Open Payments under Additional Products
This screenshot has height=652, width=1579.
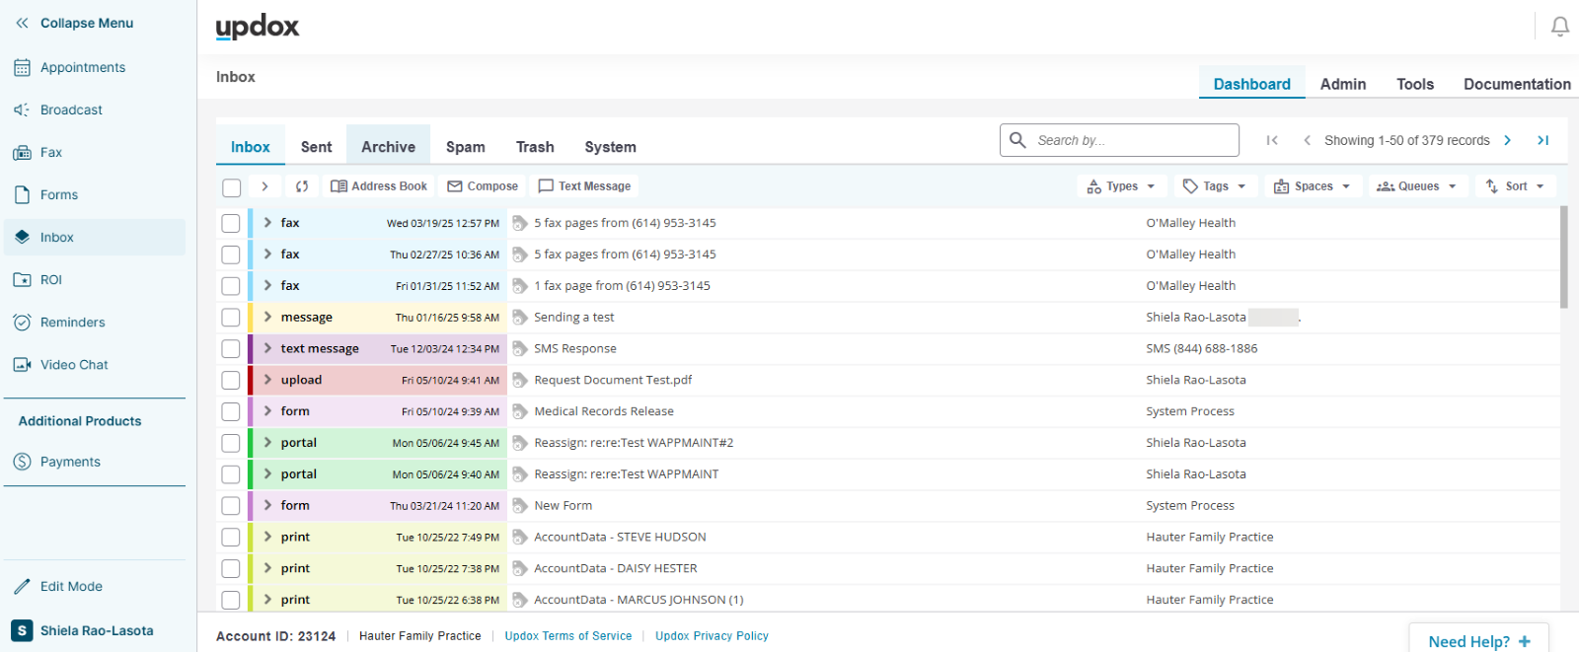(70, 461)
